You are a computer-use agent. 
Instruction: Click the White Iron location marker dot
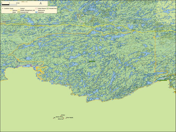(63, 118)
